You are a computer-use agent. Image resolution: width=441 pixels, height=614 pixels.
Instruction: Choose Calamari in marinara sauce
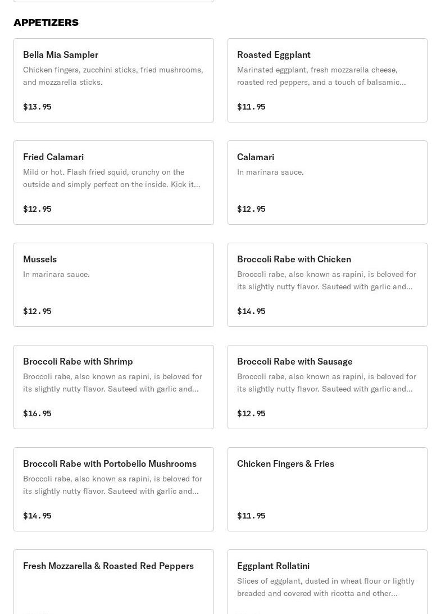[x=327, y=183]
